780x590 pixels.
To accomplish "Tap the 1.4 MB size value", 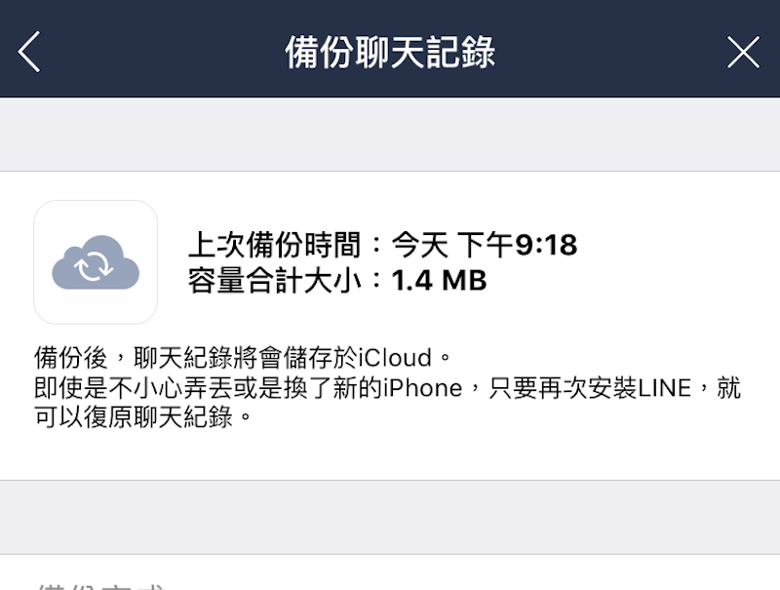I will 439,281.
